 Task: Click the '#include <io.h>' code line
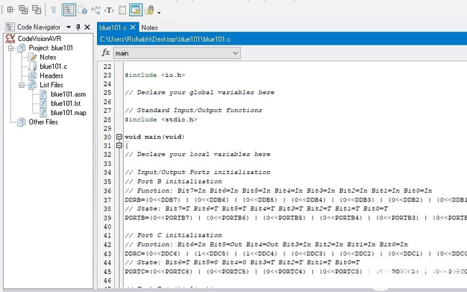(x=155, y=76)
